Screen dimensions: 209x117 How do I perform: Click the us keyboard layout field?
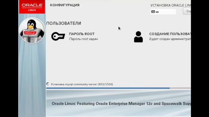(x=163, y=12)
